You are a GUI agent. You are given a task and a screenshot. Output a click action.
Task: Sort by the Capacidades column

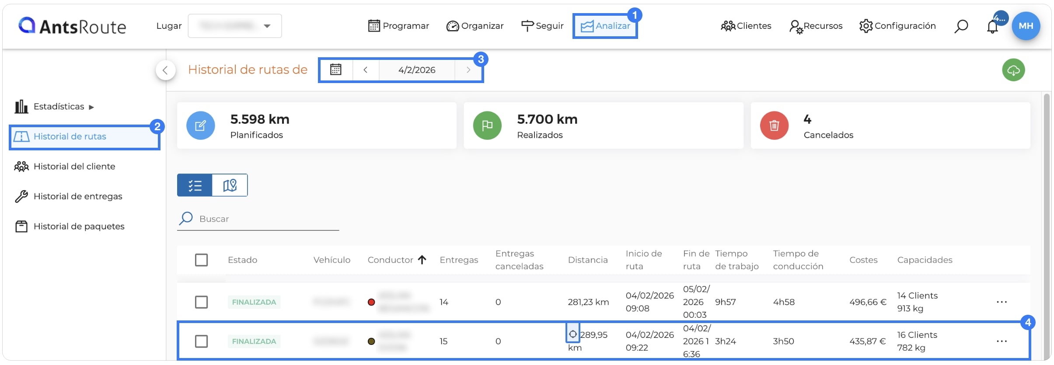pyautogui.click(x=925, y=260)
